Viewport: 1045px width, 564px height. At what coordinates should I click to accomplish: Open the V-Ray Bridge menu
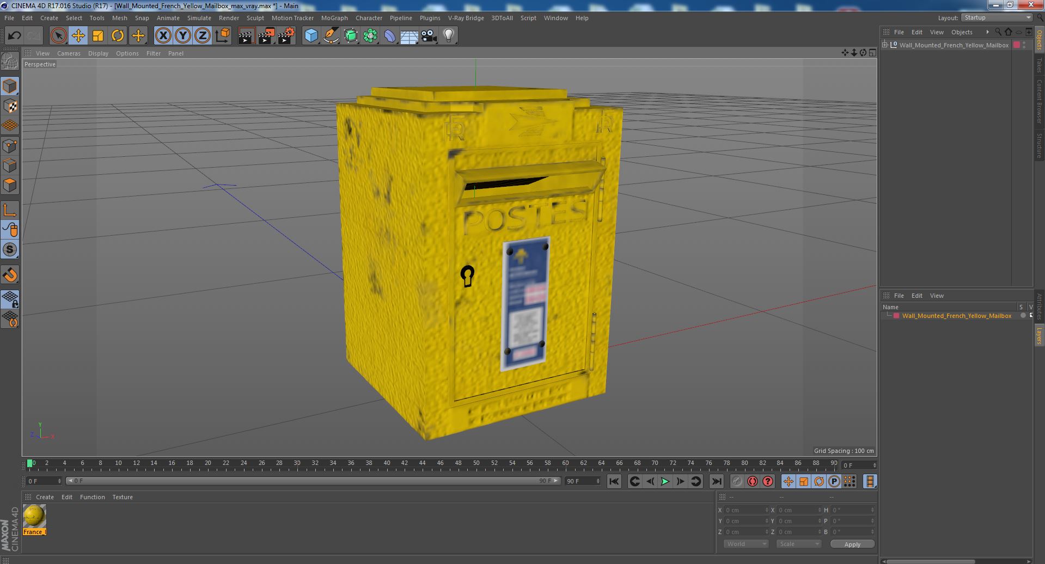(466, 18)
